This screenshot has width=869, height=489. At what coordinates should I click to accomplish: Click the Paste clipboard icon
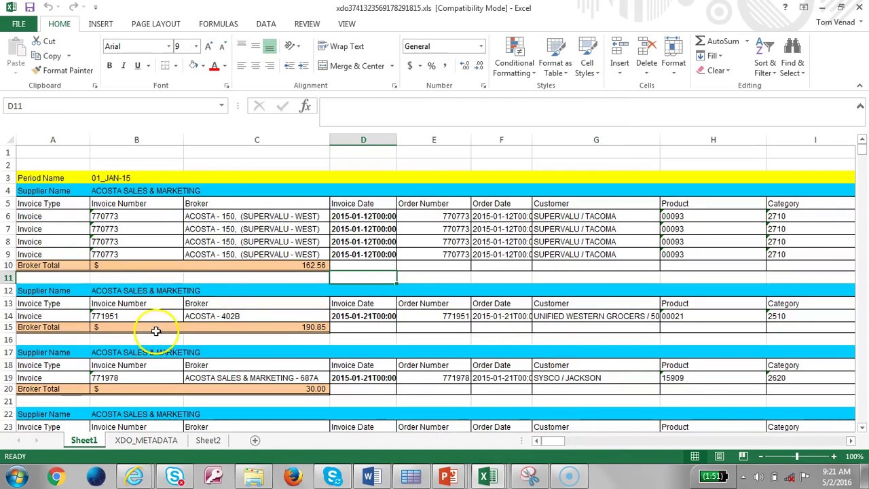(x=16, y=48)
